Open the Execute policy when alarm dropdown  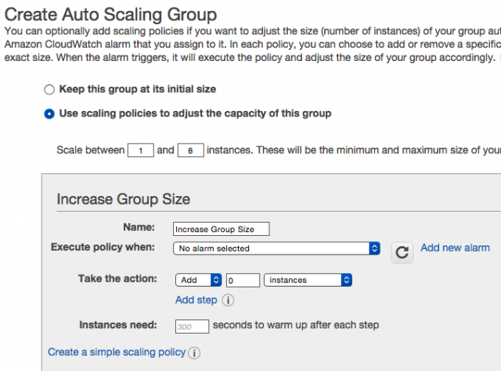(276, 248)
